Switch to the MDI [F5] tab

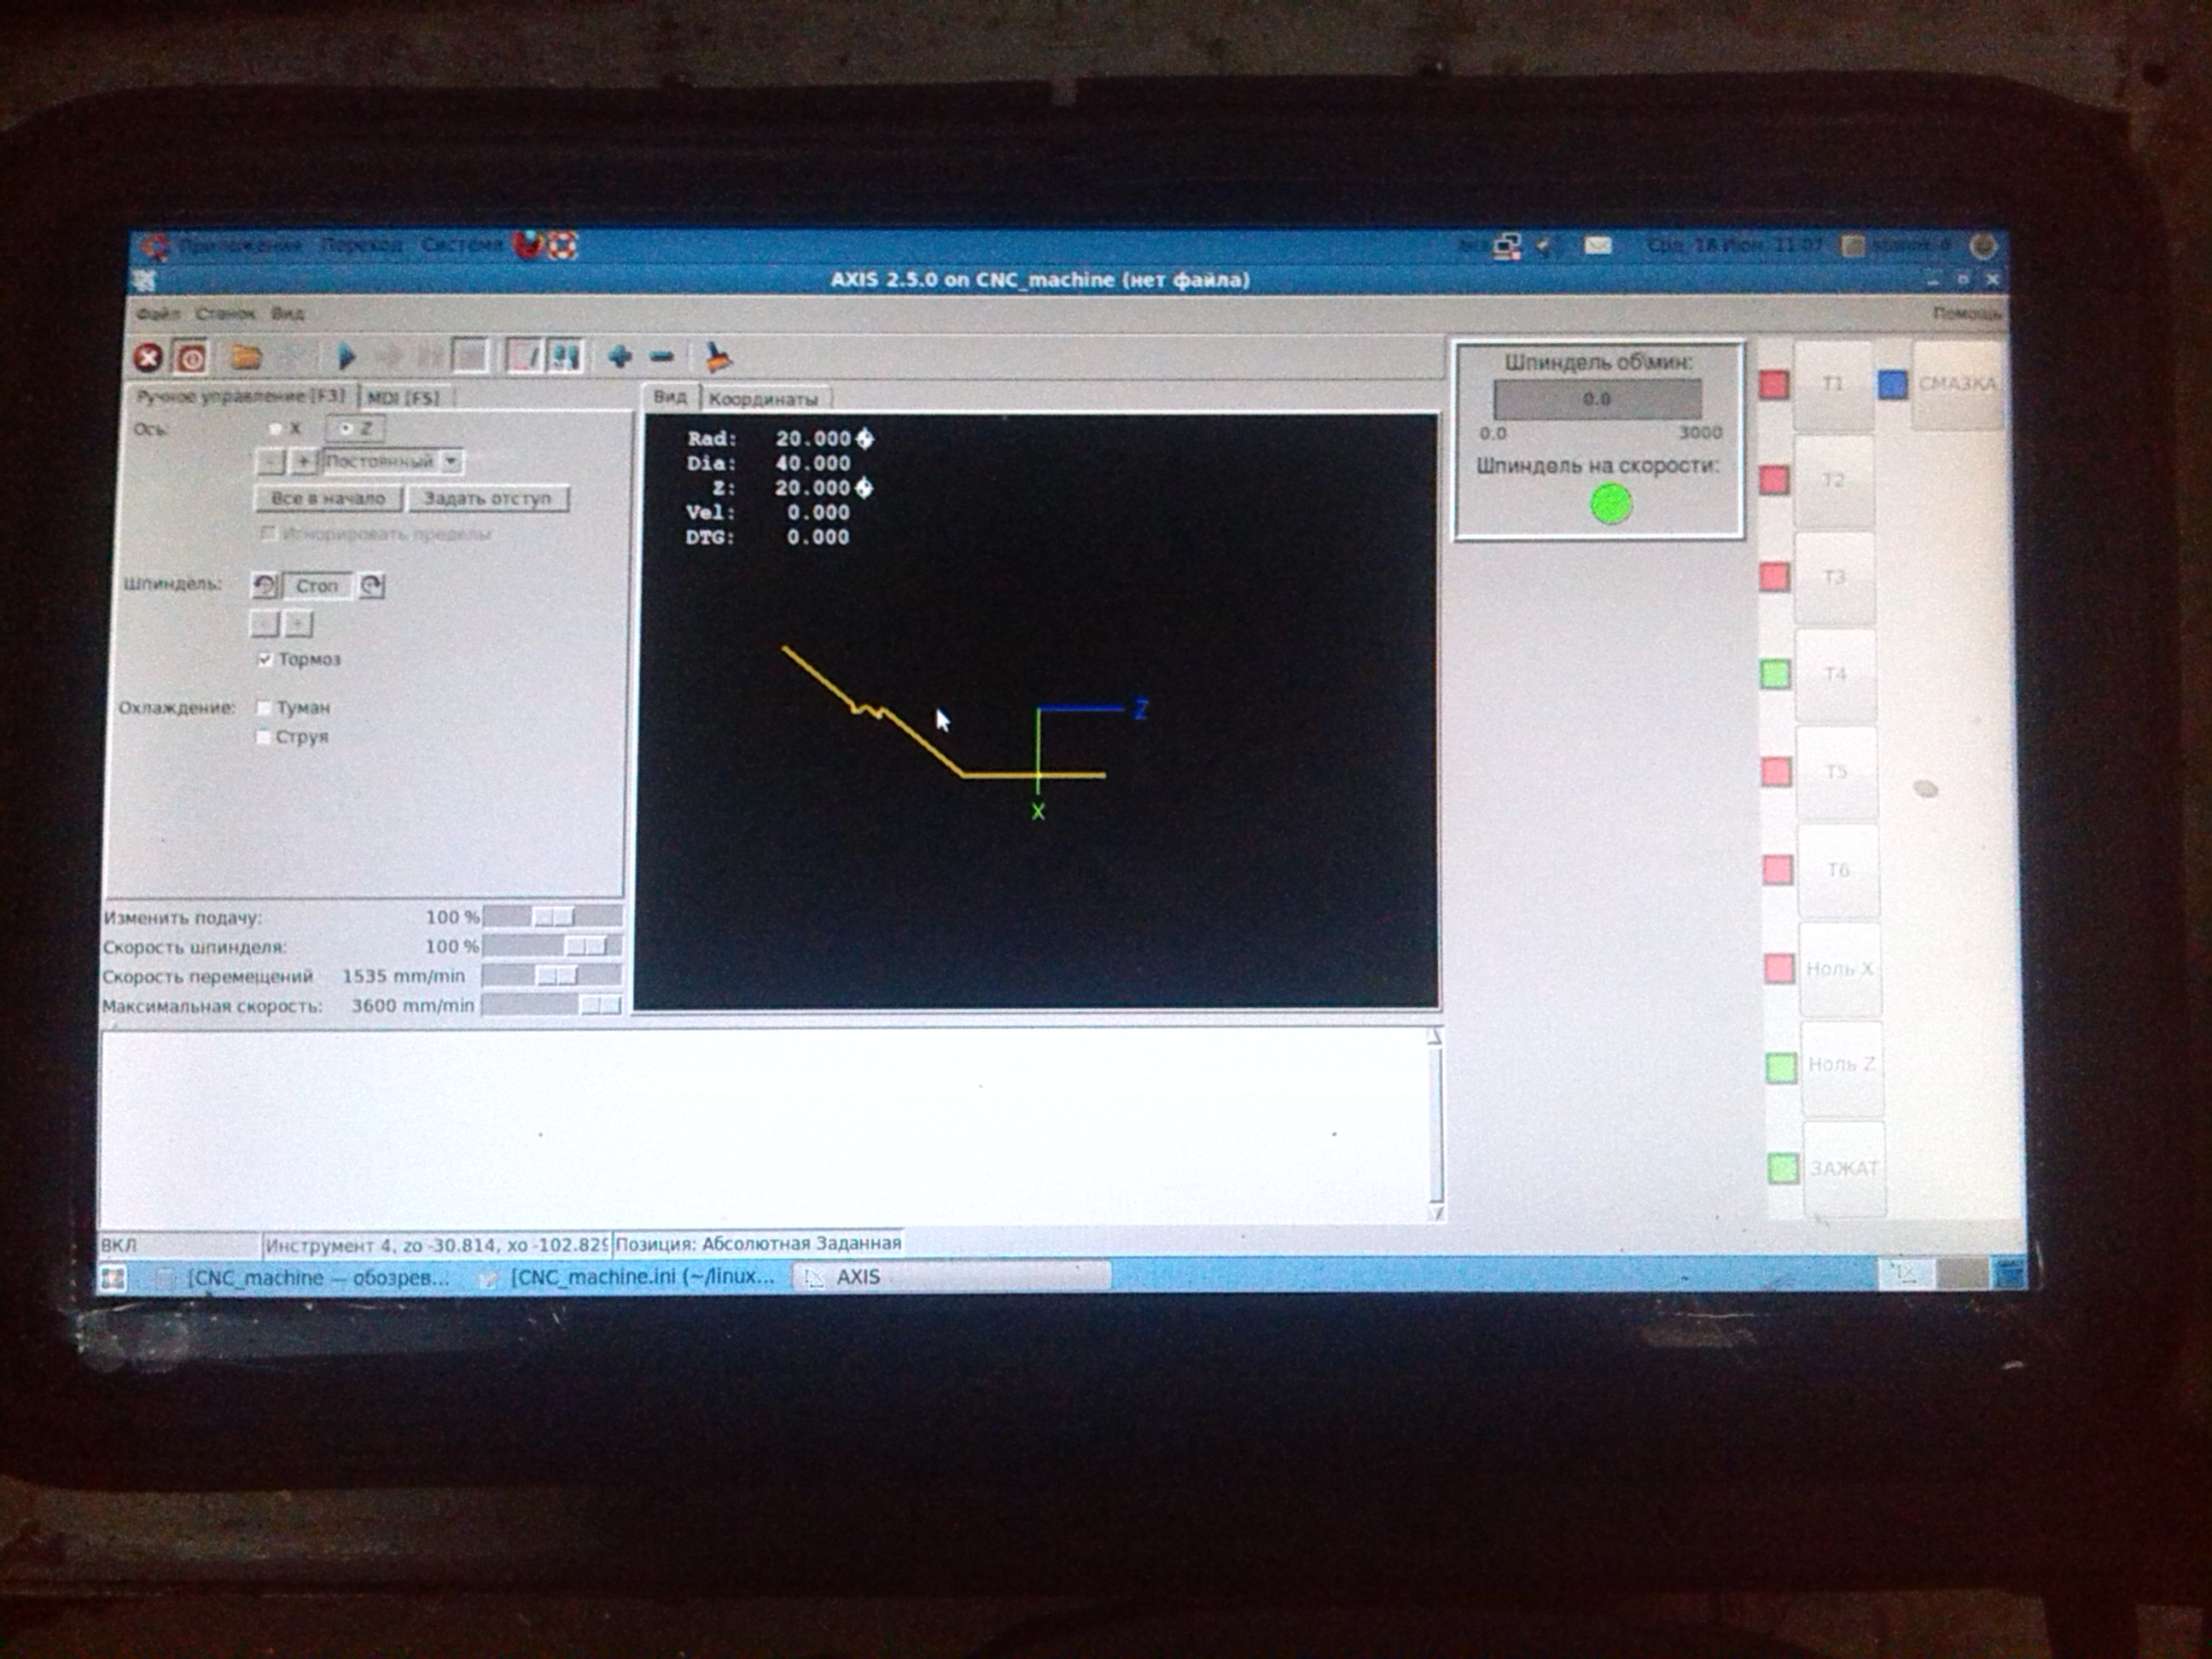tap(402, 398)
